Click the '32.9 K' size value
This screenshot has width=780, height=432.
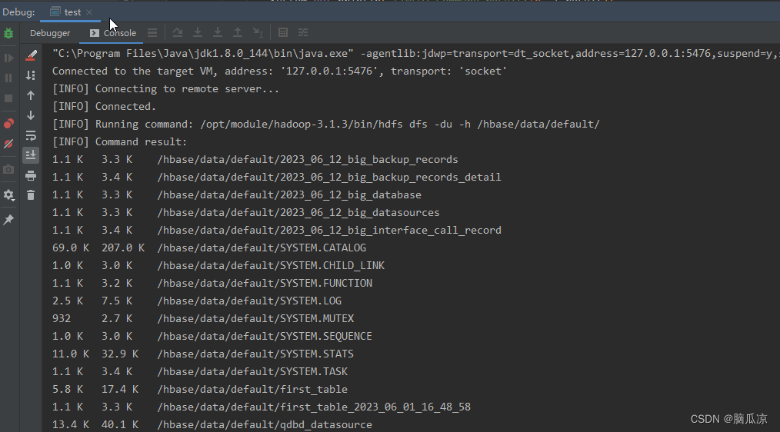120,354
